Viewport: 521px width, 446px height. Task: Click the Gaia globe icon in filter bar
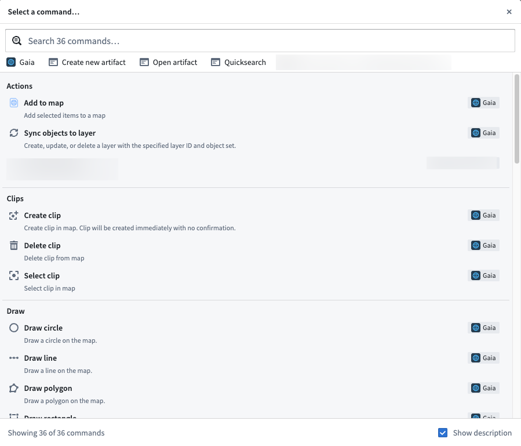(x=11, y=62)
